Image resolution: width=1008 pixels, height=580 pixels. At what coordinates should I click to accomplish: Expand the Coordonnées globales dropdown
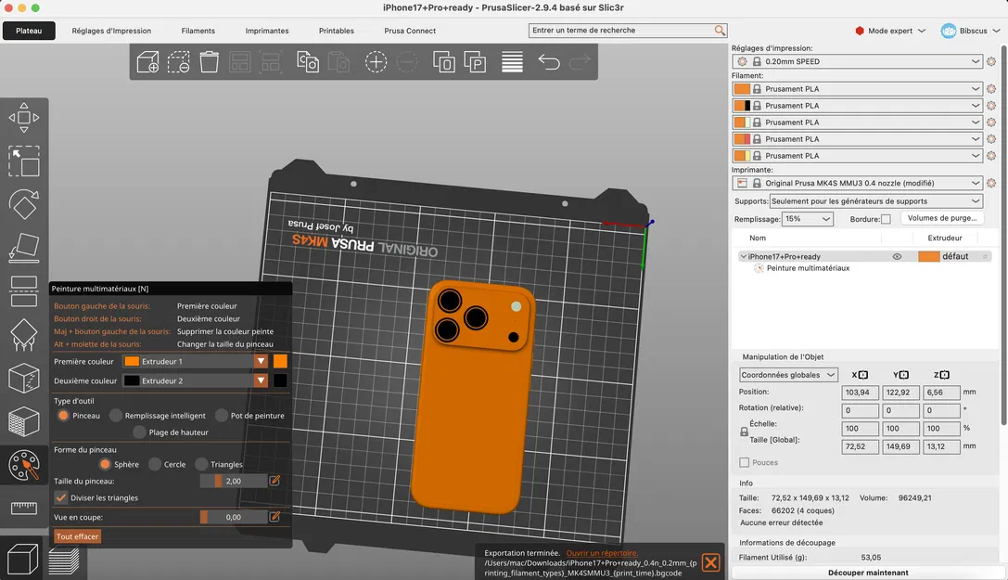point(788,375)
